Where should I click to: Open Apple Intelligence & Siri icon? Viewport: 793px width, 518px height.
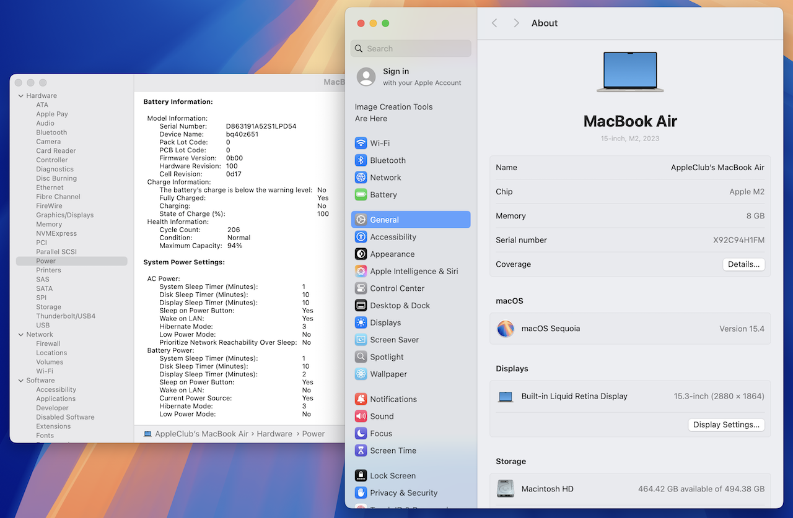(x=361, y=271)
